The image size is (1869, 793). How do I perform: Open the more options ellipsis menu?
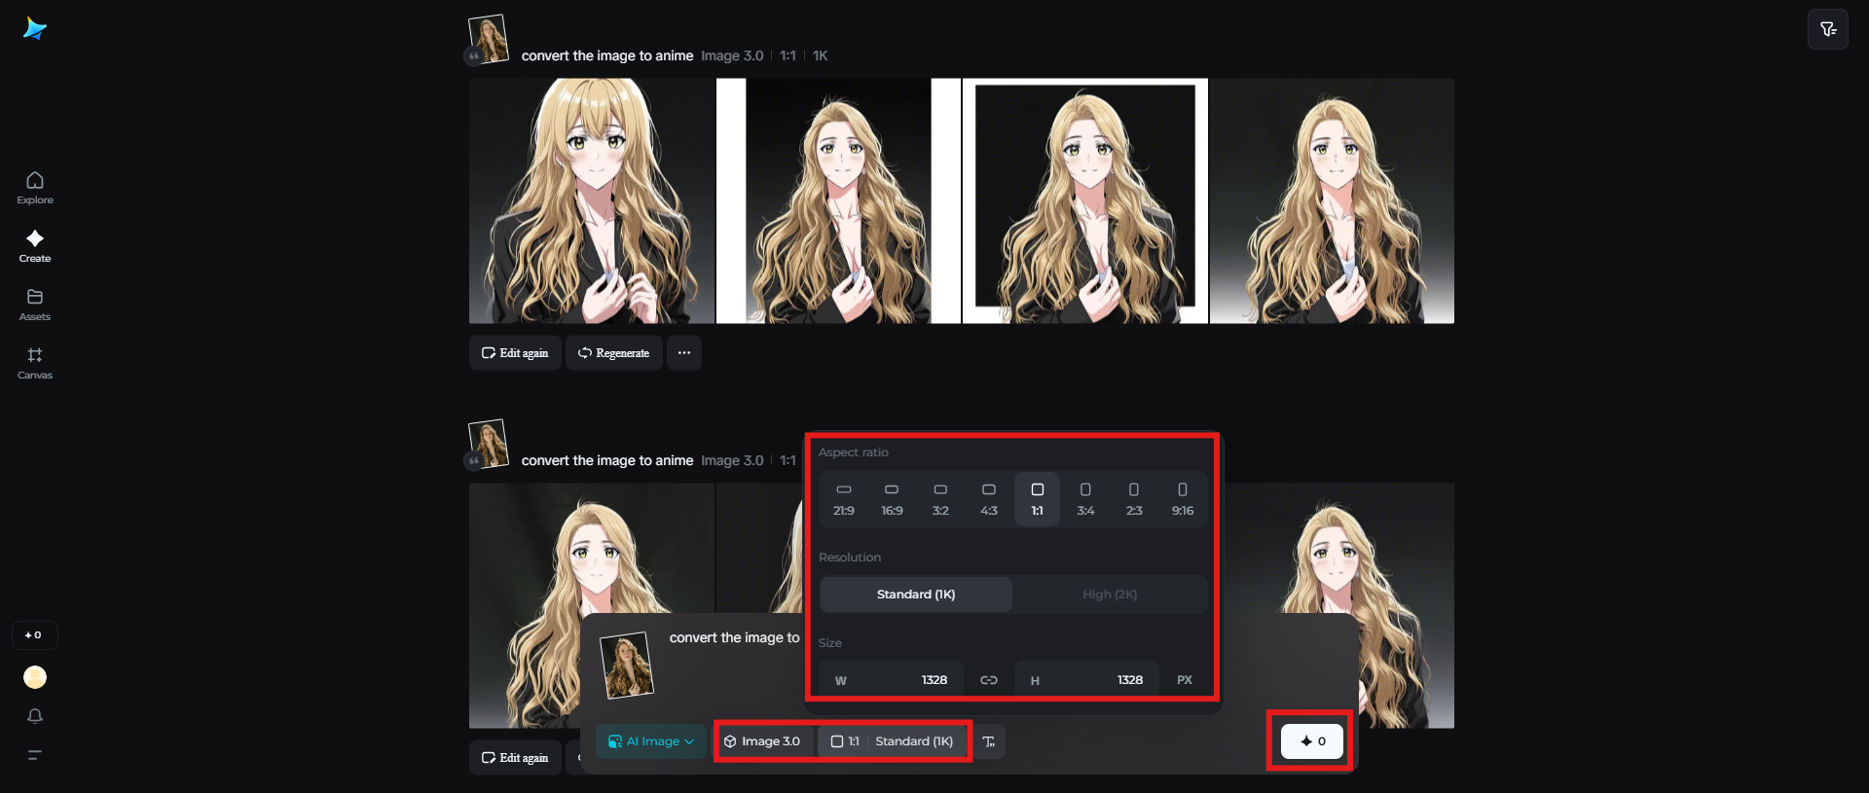[684, 353]
